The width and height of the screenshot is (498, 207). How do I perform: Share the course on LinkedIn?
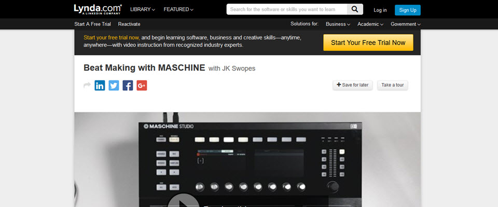click(x=100, y=86)
